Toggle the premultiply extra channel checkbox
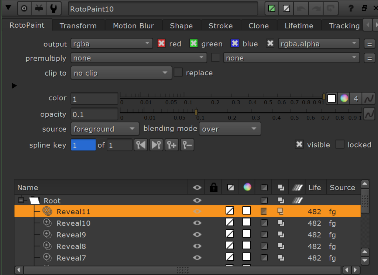Viewport: 378px width, 275px height. [x=215, y=58]
